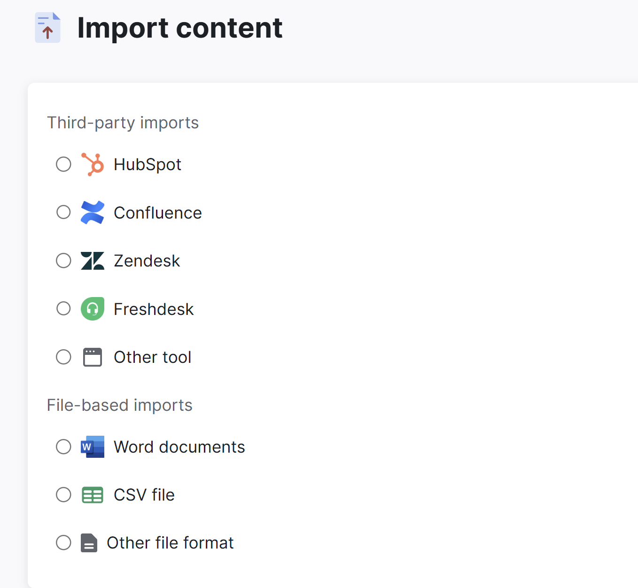This screenshot has height=588, width=638.
Task: Click the Freshdesk option label
Action: 154,309
